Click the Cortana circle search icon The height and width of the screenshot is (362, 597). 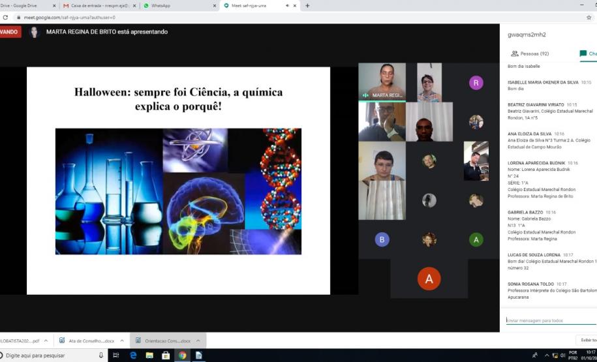tap(1, 355)
